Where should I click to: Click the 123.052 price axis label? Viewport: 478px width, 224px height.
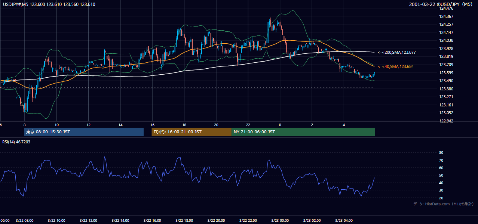446,113
